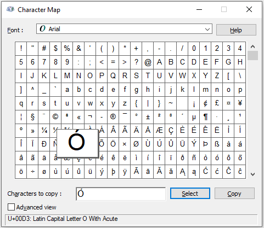Select the Ø capital slashed O
Screen dimensions: 264x228
(136, 144)
